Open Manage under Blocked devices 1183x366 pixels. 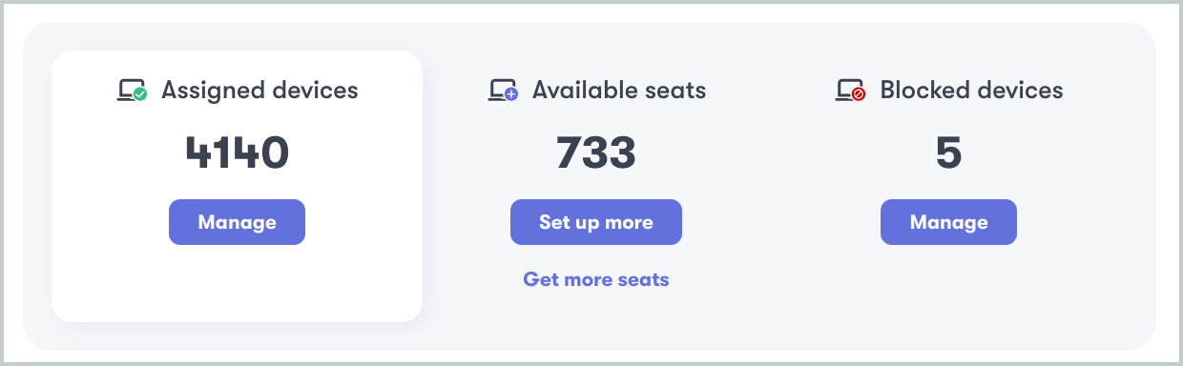(948, 222)
